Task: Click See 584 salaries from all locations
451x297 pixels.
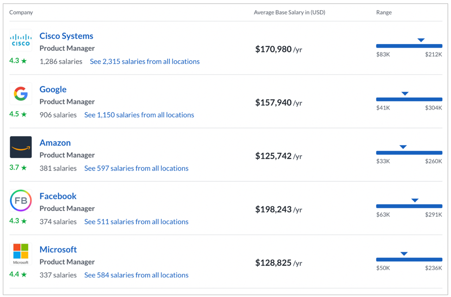Action: (x=136, y=275)
